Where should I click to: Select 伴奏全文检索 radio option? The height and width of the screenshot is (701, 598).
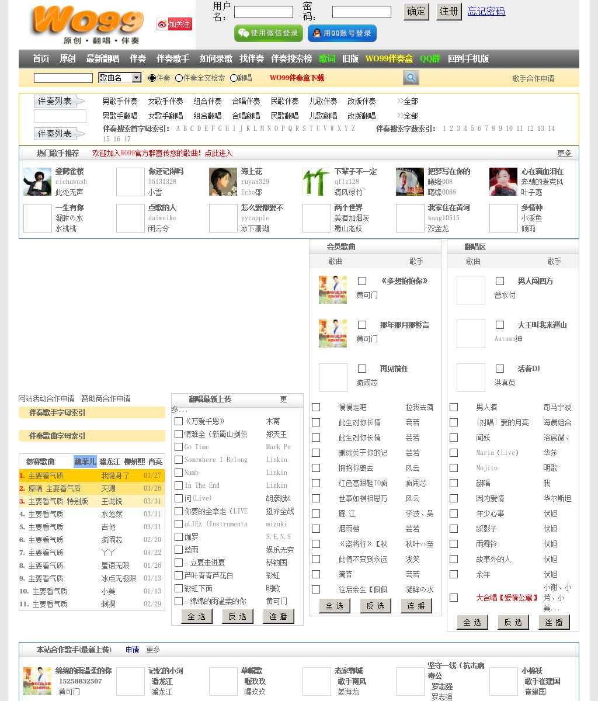(179, 78)
